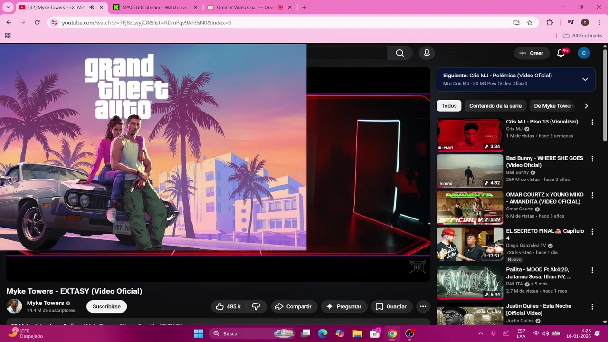Switch to SPACEGRL Stream tab
608x342 pixels.
tap(154, 7)
